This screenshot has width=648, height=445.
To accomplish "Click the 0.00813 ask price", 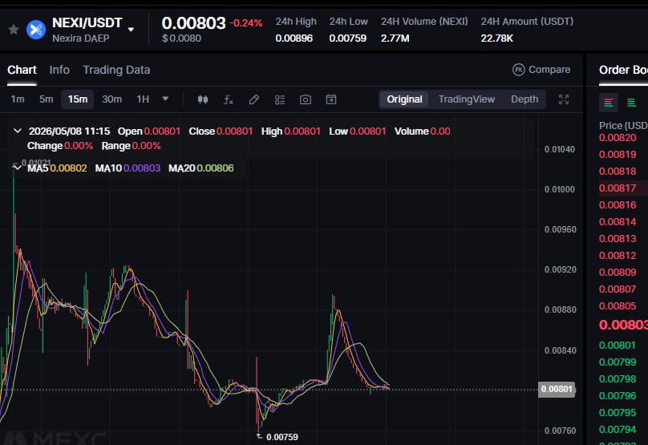I will point(618,239).
